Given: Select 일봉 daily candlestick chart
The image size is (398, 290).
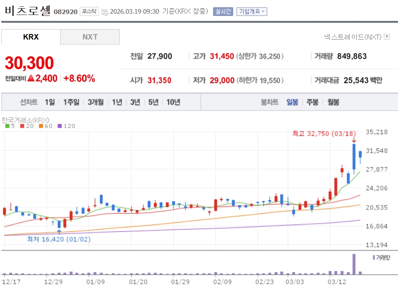Looking at the screenshot, I should pos(292,102).
